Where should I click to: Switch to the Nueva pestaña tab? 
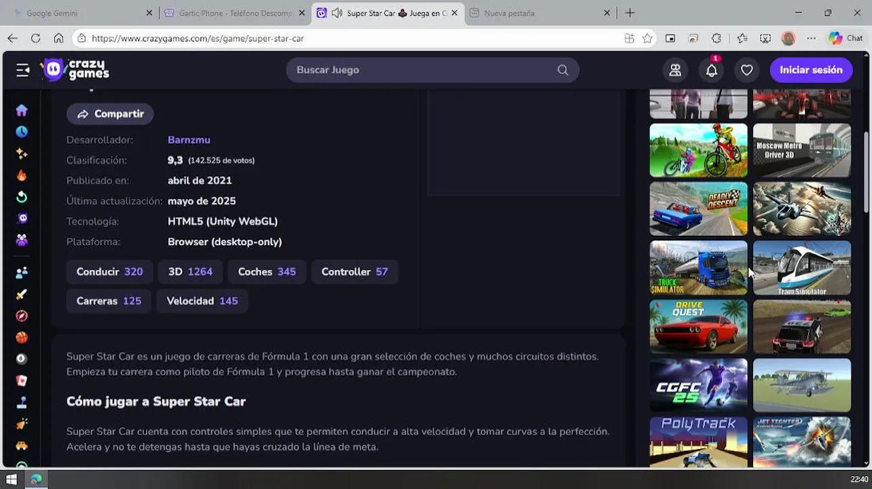click(x=540, y=13)
